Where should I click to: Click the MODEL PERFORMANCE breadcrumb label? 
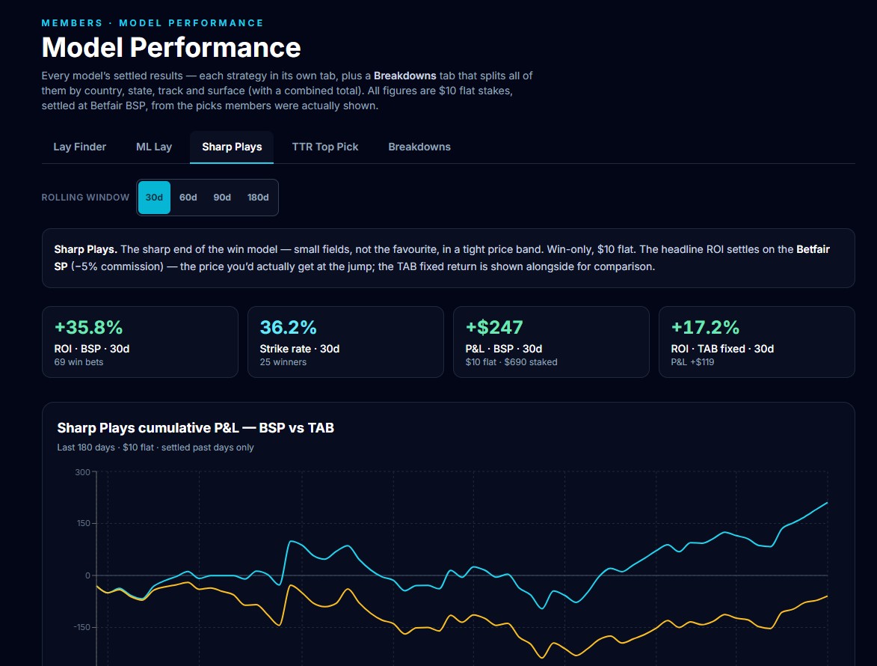click(191, 23)
